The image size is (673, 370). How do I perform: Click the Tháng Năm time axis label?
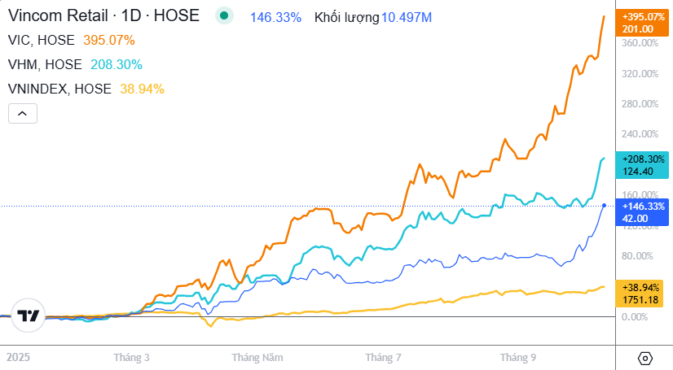pyautogui.click(x=257, y=357)
